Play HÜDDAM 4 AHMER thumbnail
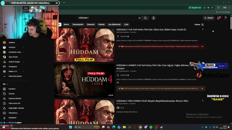The image size is (232, 130). 84,81
